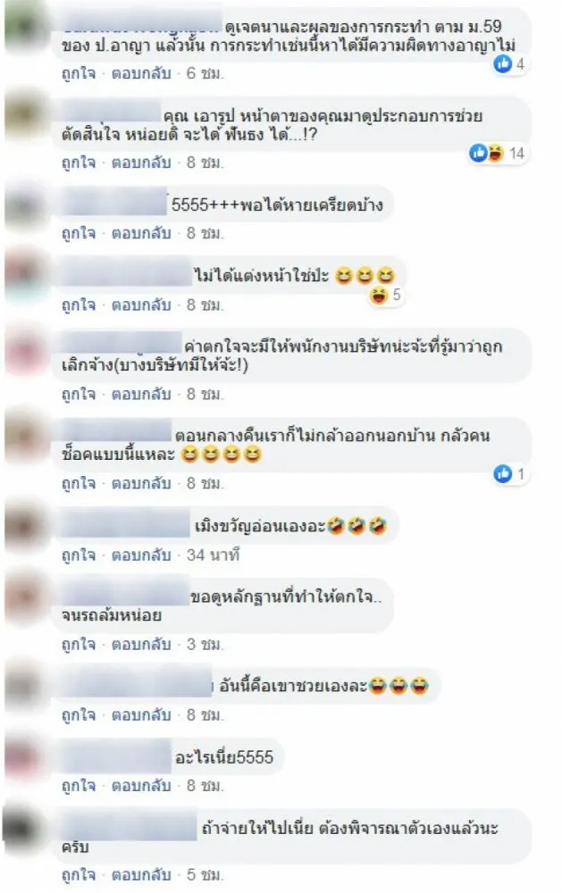The height and width of the screenshot is (893, 562).
Task: Click the like reaction icon showing 4
Action: (x=502, y=63)
